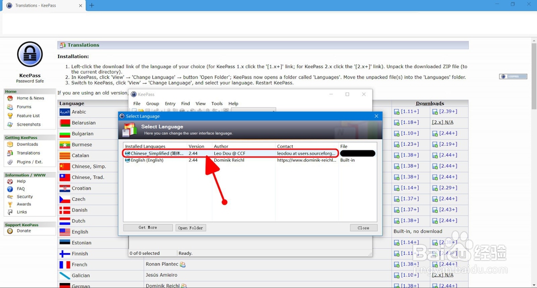Open Plugins / Ext. sidebar link
Screen dimensions: 537x288
[x=30, y=162]
